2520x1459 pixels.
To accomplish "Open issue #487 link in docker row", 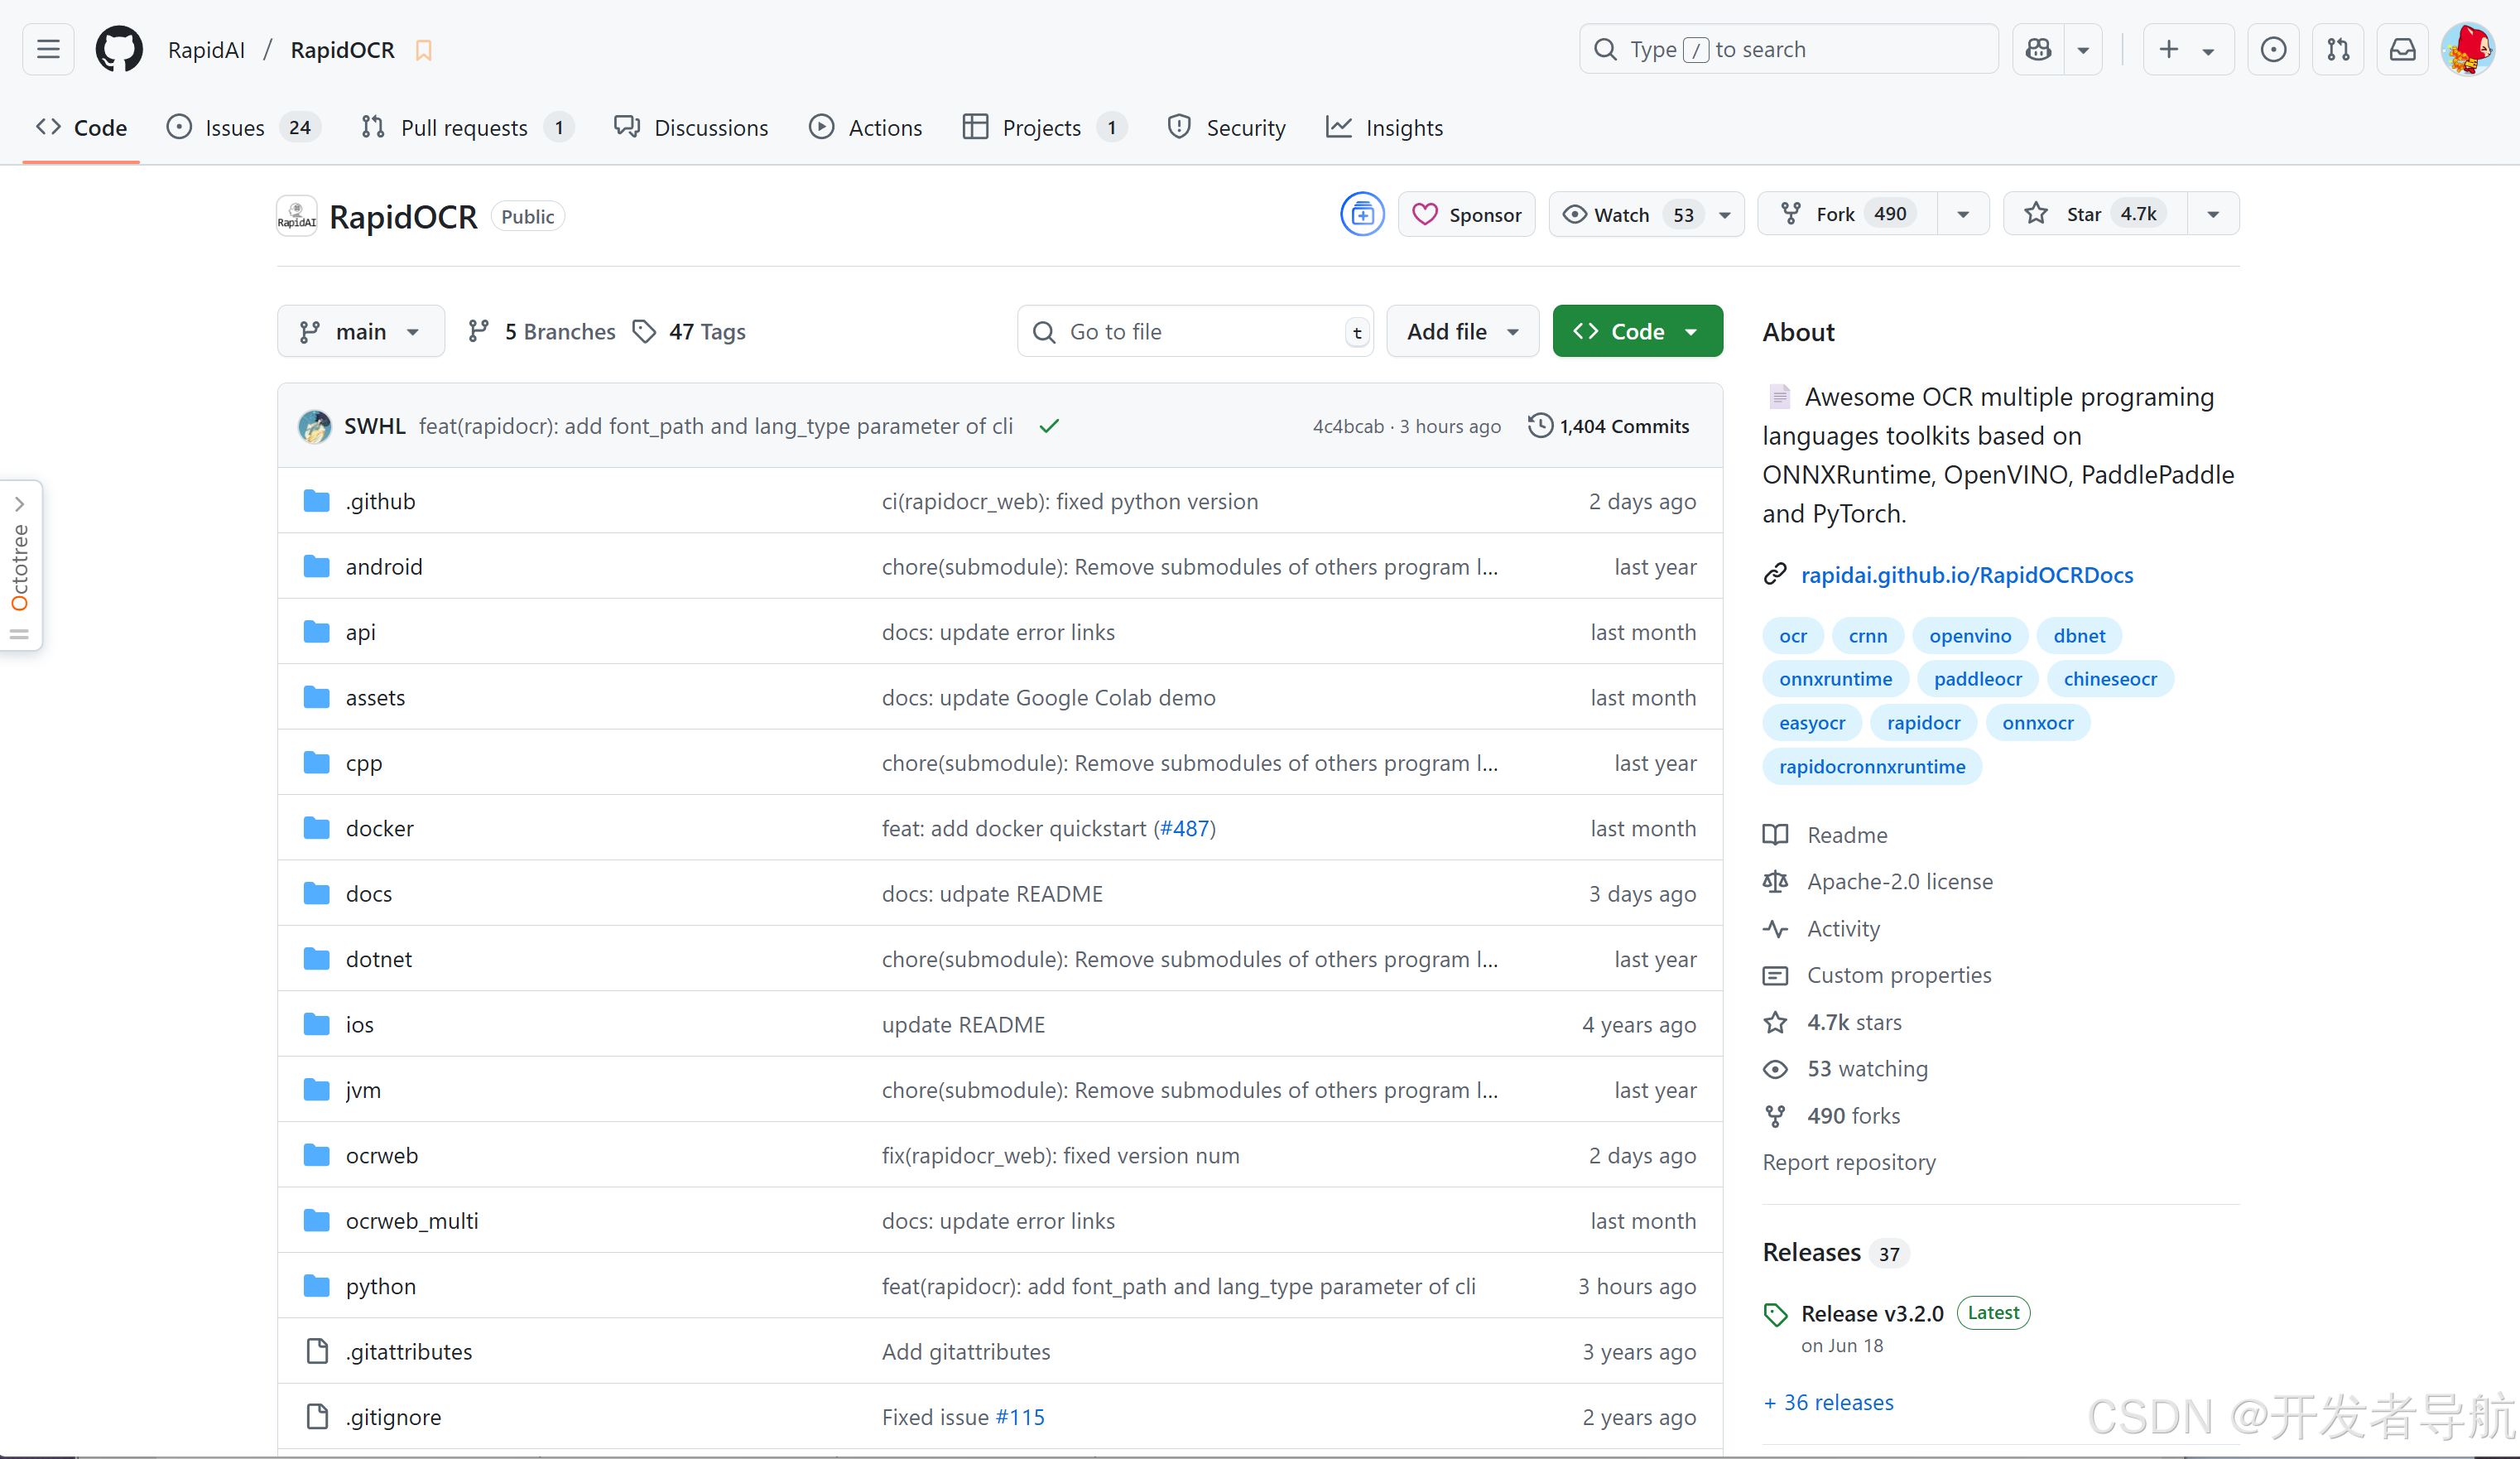I will [x=1184, y=828].
